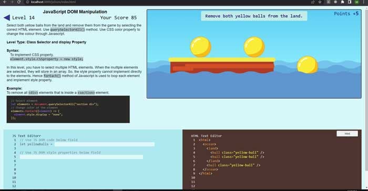Click the "Use JS DOM style properties" comment

[x=60, y=153]
